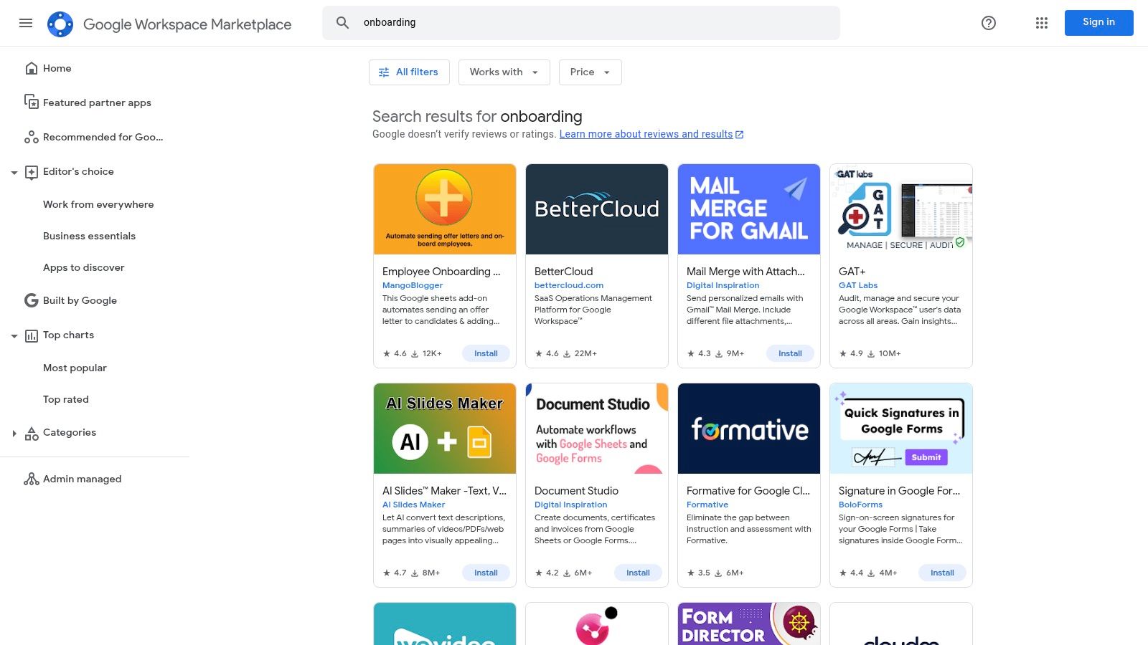This screenshot has height=645, width=1148.
Task: Click the Admin managed icon
Action: pyautogui.click(x=32, y=479)
